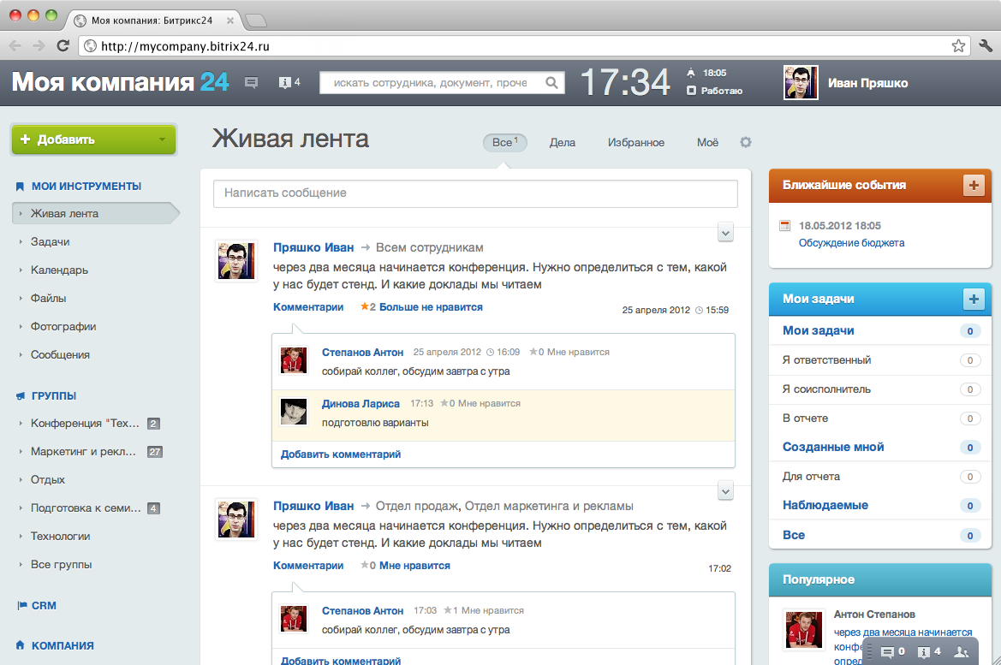Switch to Дела feed tab
This screenshot has width=1001, height=665.
[563, 142]
